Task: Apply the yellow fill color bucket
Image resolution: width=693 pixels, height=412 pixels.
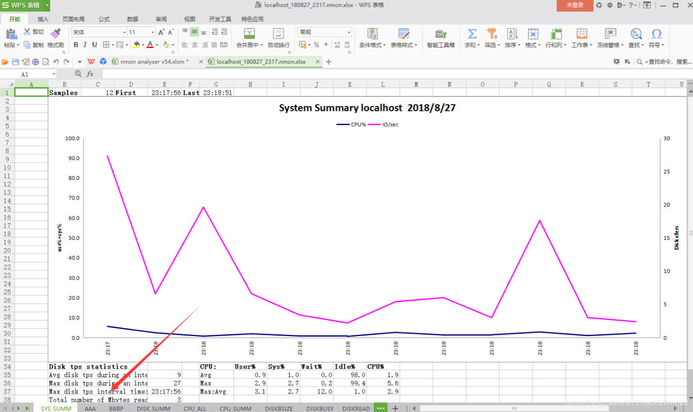Action: [x=136, y=45]
